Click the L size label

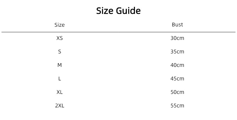(59, 79)
